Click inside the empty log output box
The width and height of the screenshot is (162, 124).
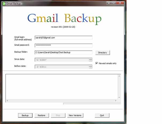tap(62, 87)
